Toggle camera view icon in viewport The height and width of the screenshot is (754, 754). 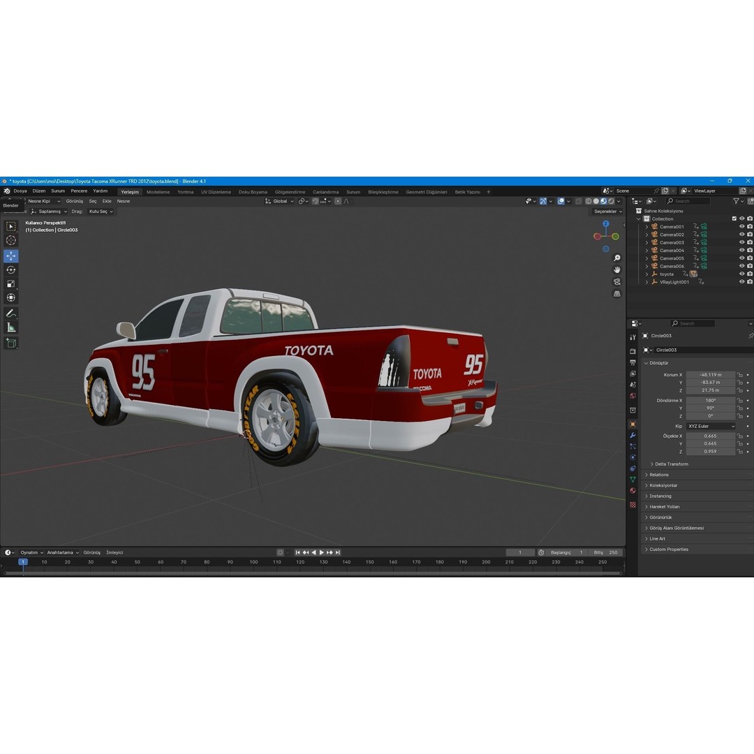(617, 282)
